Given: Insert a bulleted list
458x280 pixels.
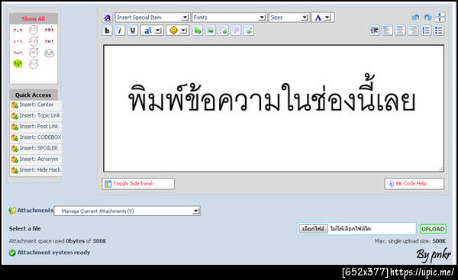Looking at the screenshot, I should [x=439, y=31].
